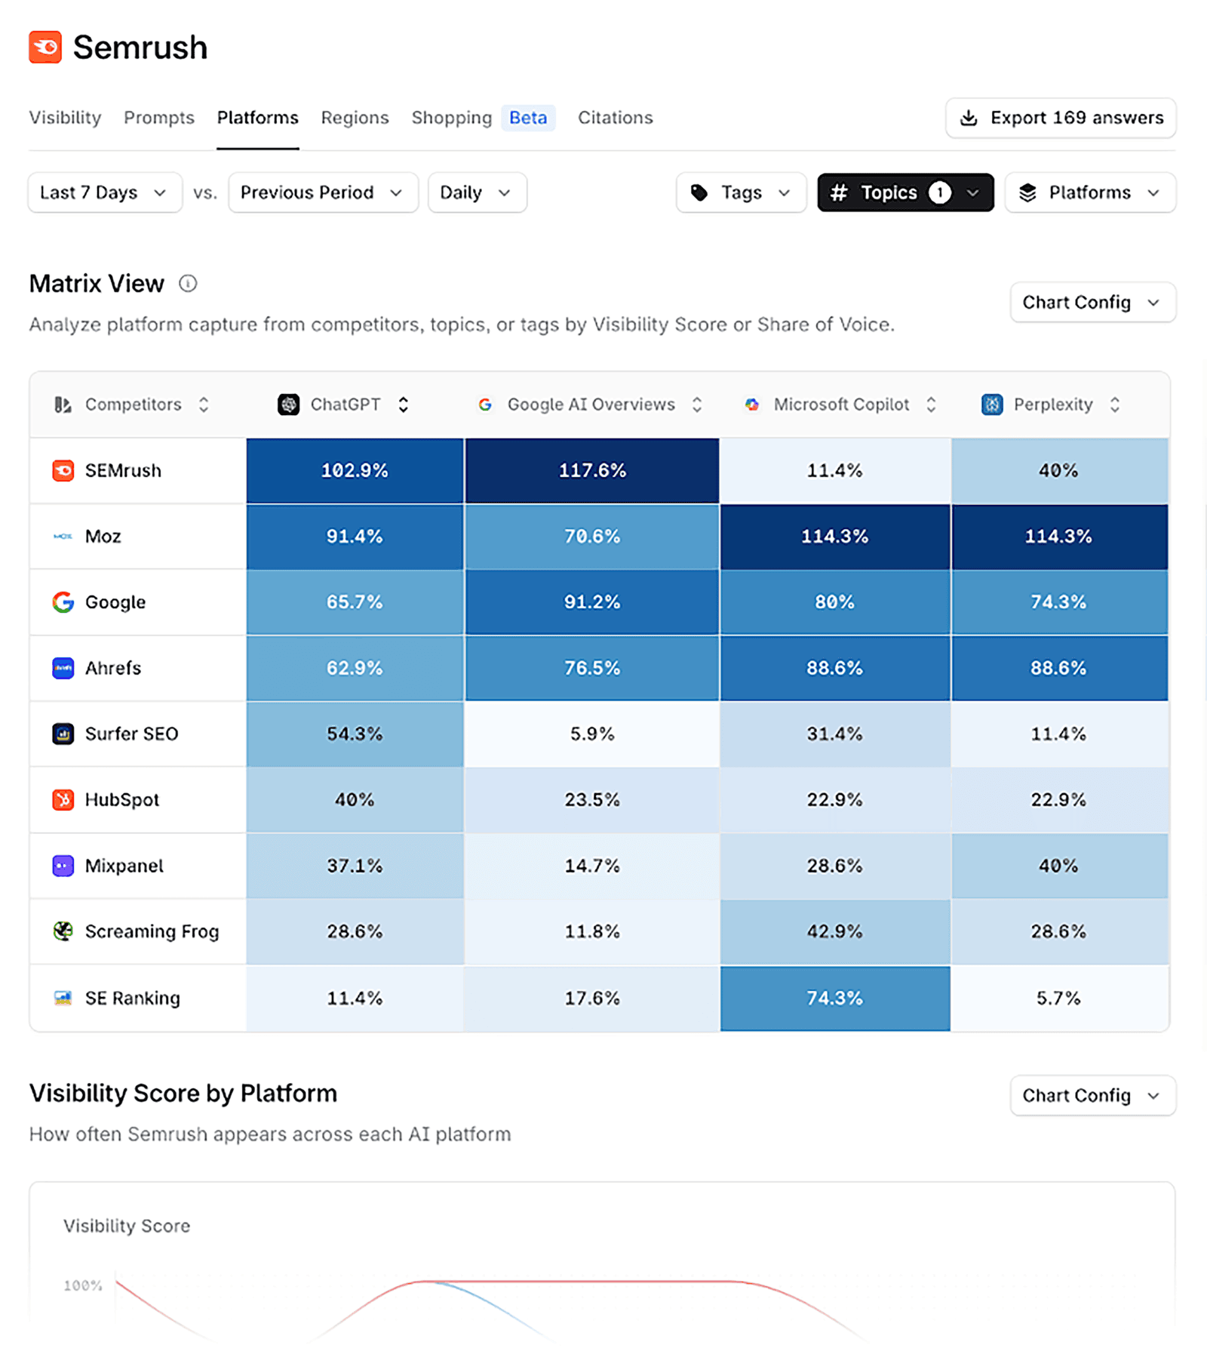1207x1351 pixels.
Task: Toggle sorting on the Competitors column
Action: coord(204,405)
